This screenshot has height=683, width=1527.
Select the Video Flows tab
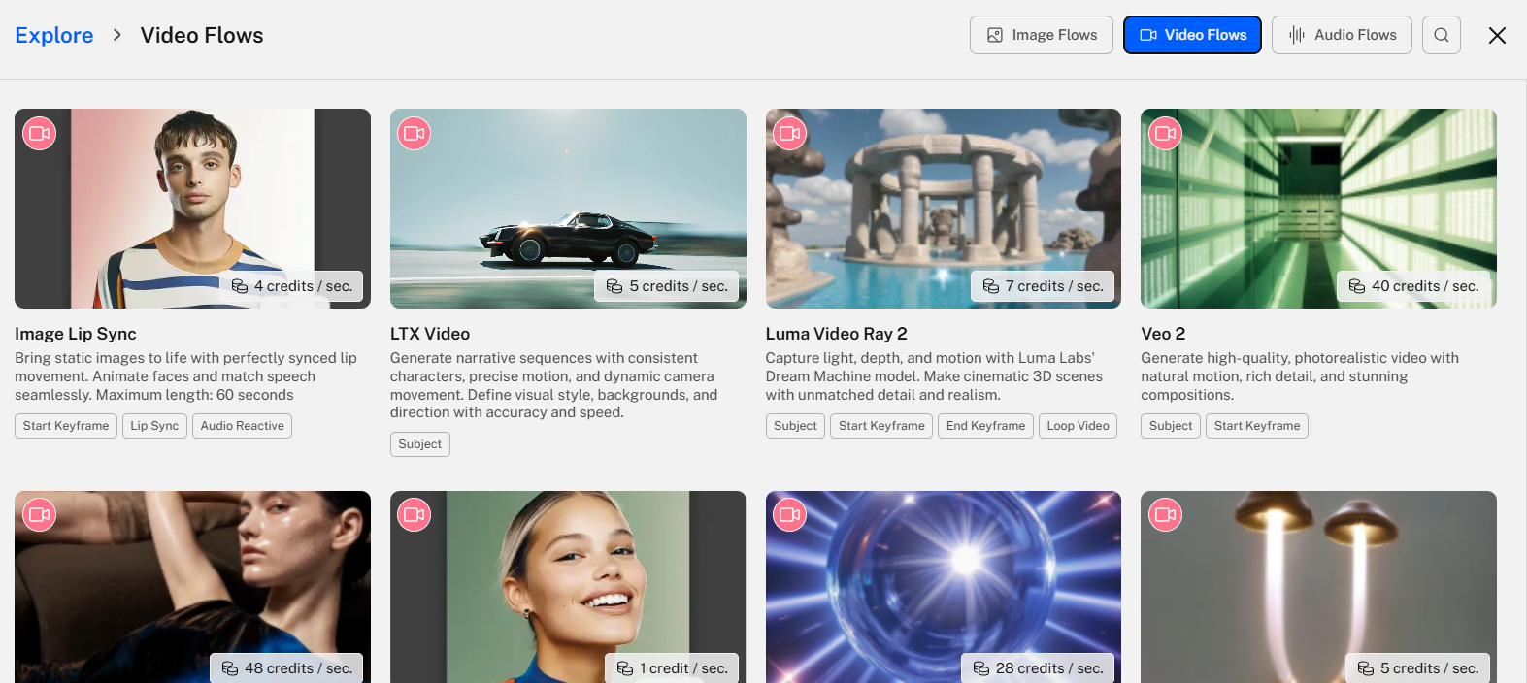pyautogui.click(x=1192, y=35)
